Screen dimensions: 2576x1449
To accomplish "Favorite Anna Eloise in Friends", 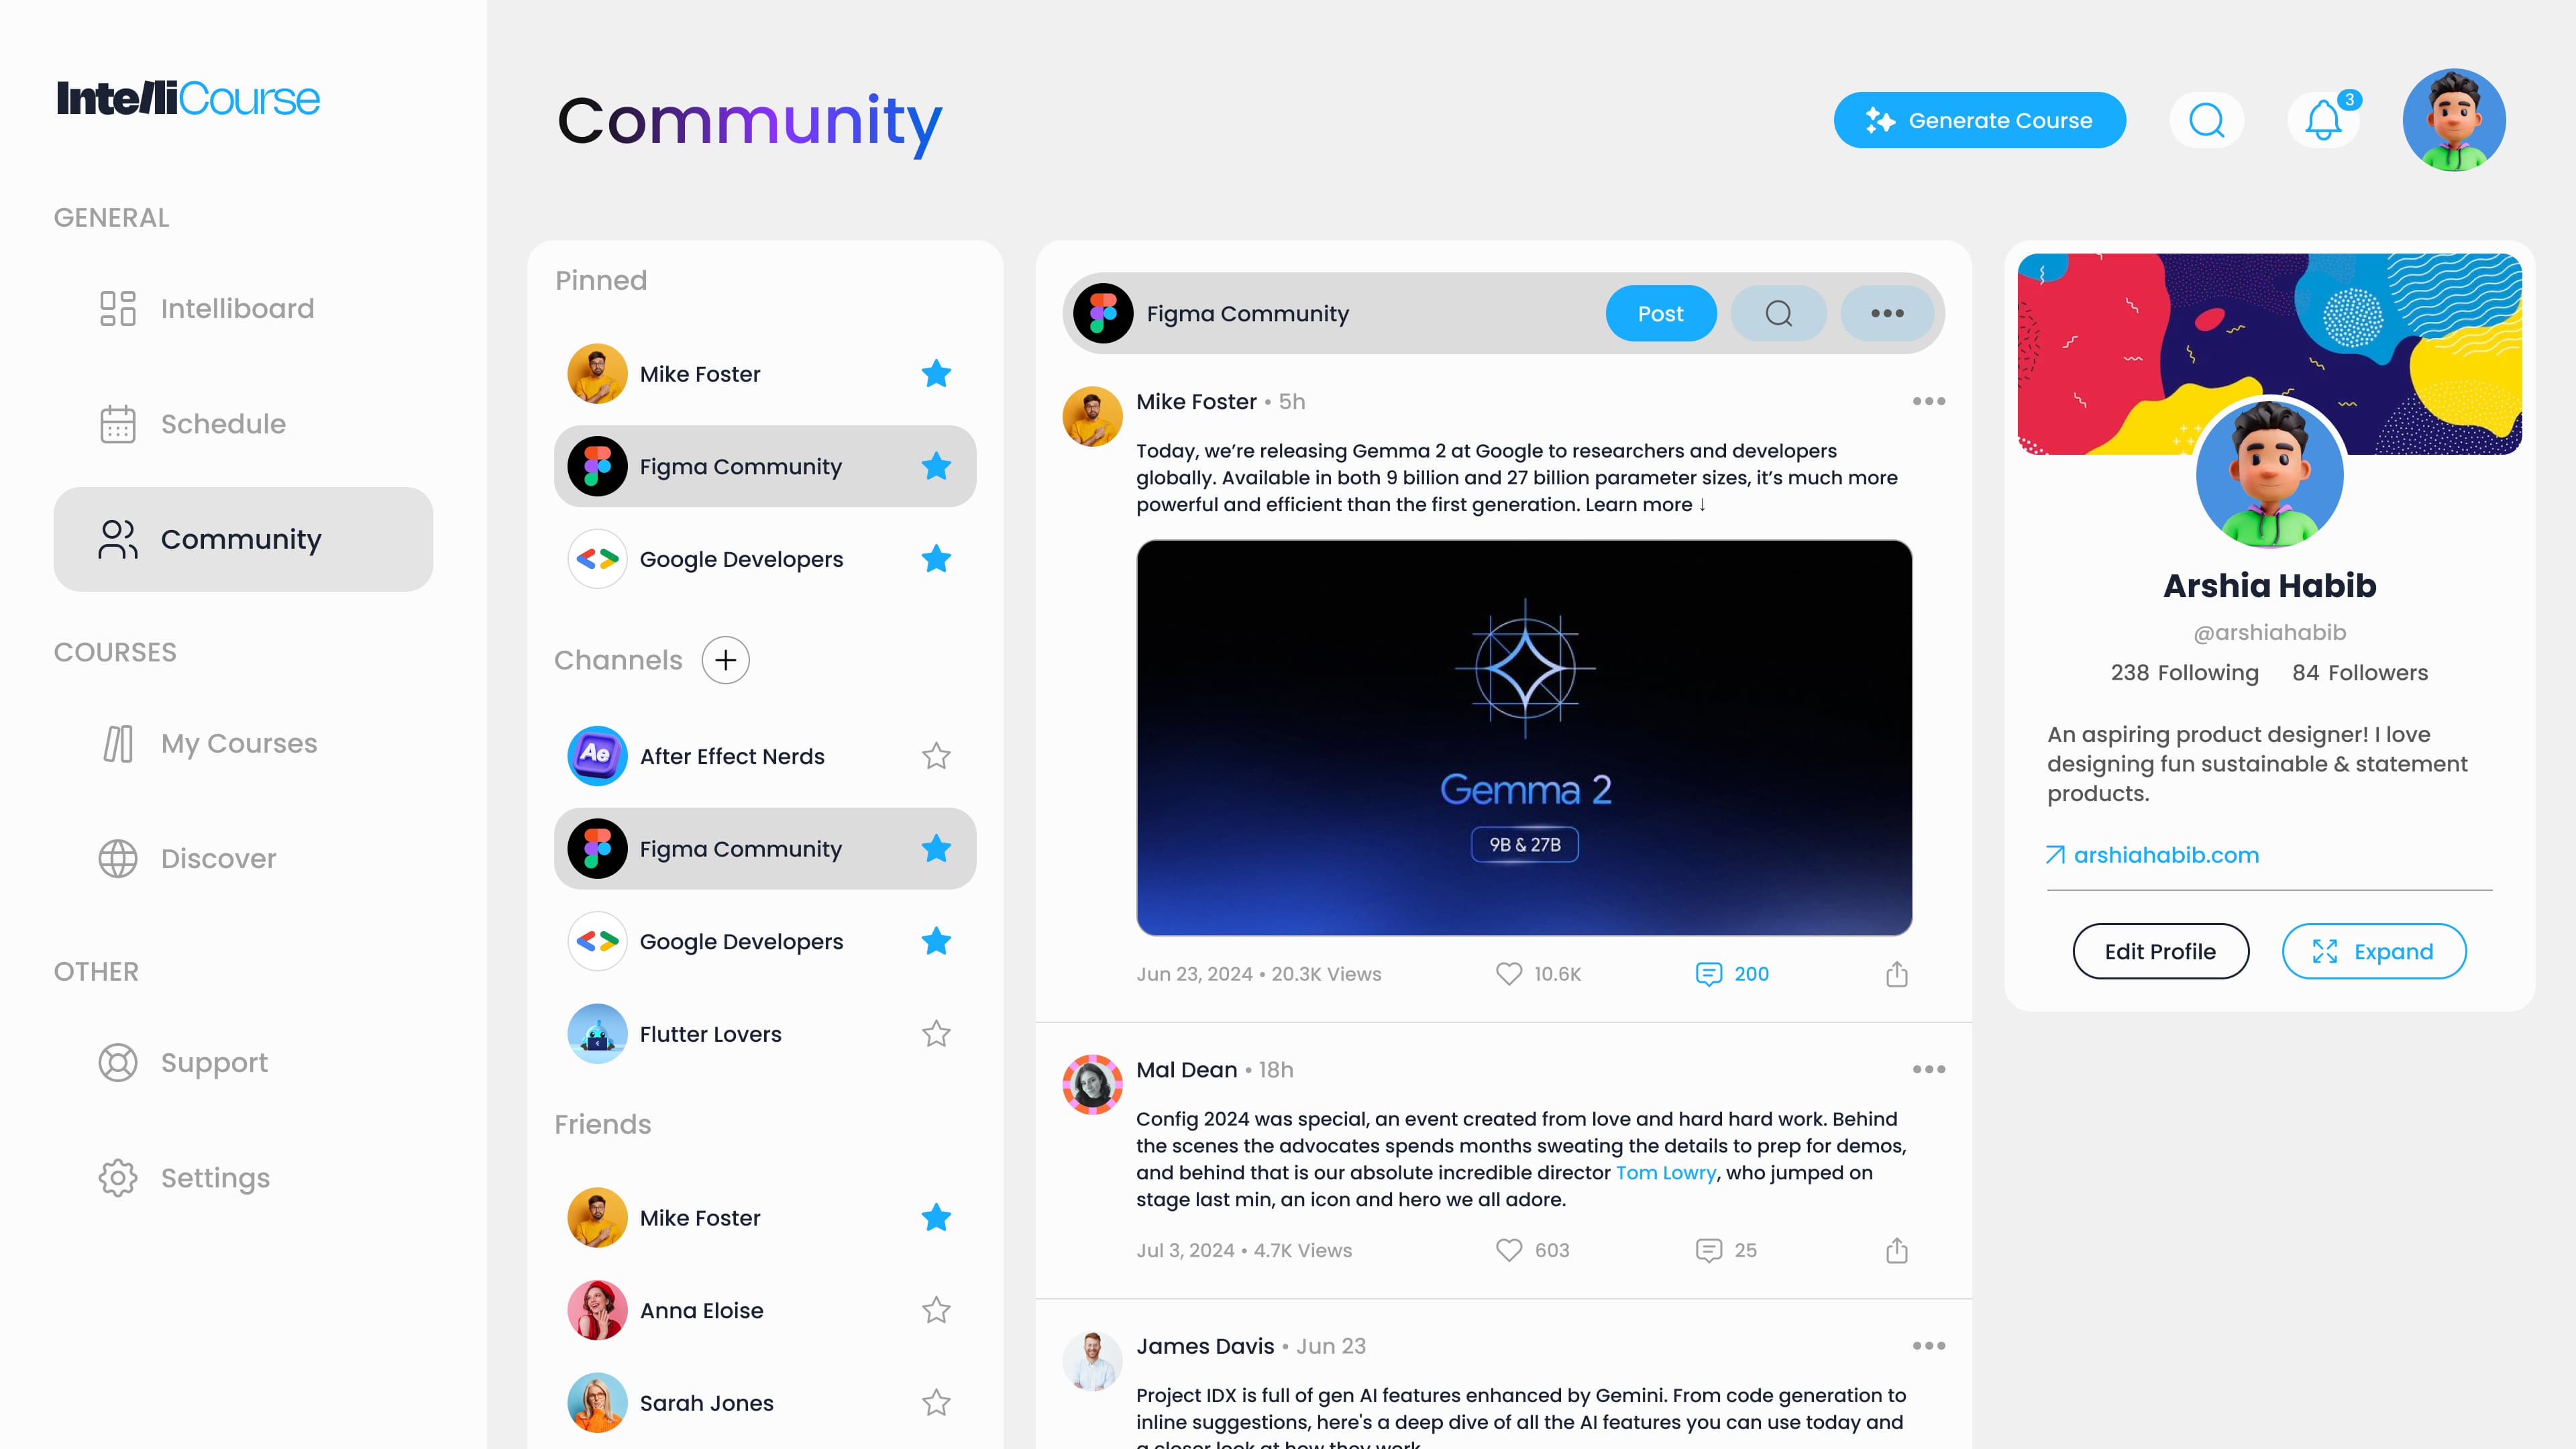I will click(936, 1310).
